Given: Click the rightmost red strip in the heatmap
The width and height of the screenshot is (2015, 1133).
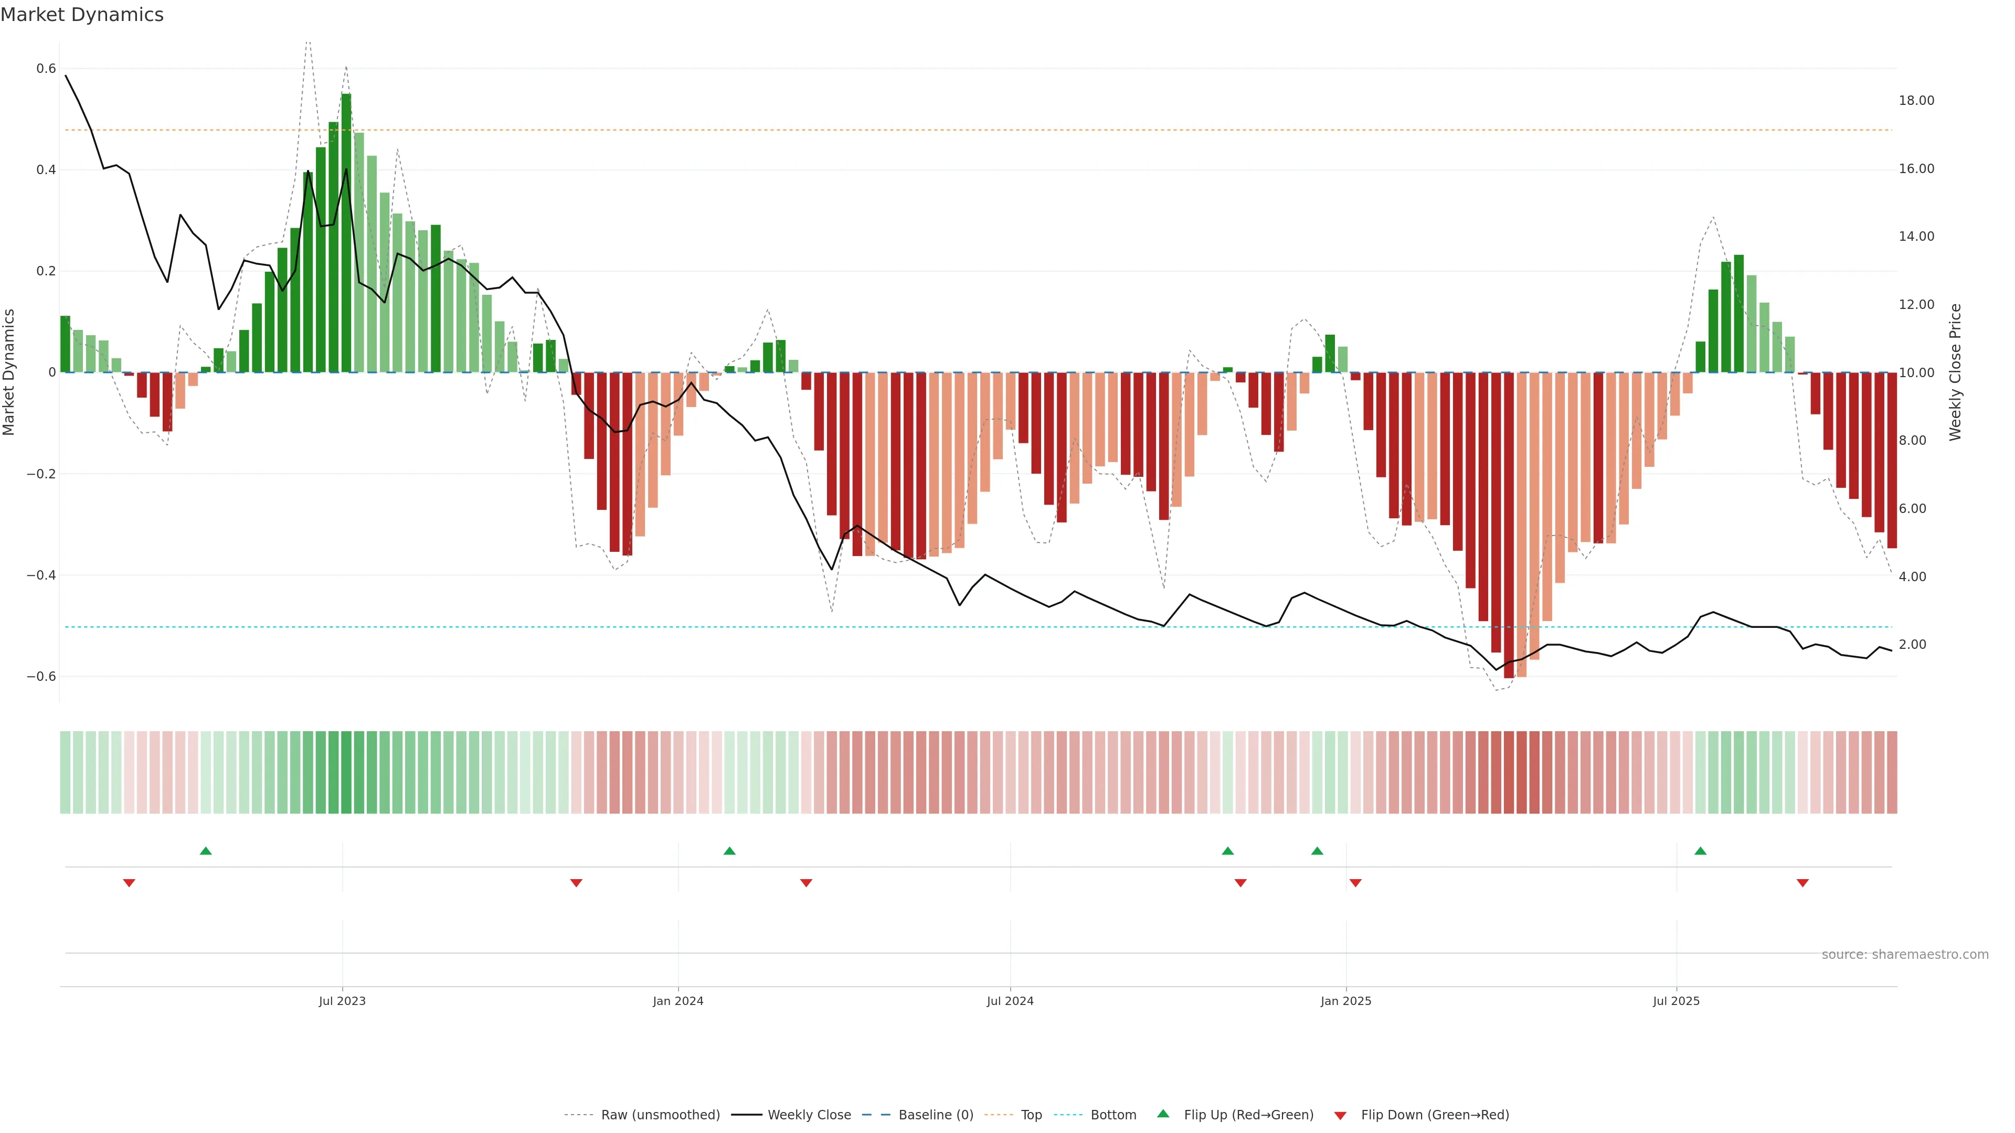Looking at the screenshot, I should tap(1891, 772).
